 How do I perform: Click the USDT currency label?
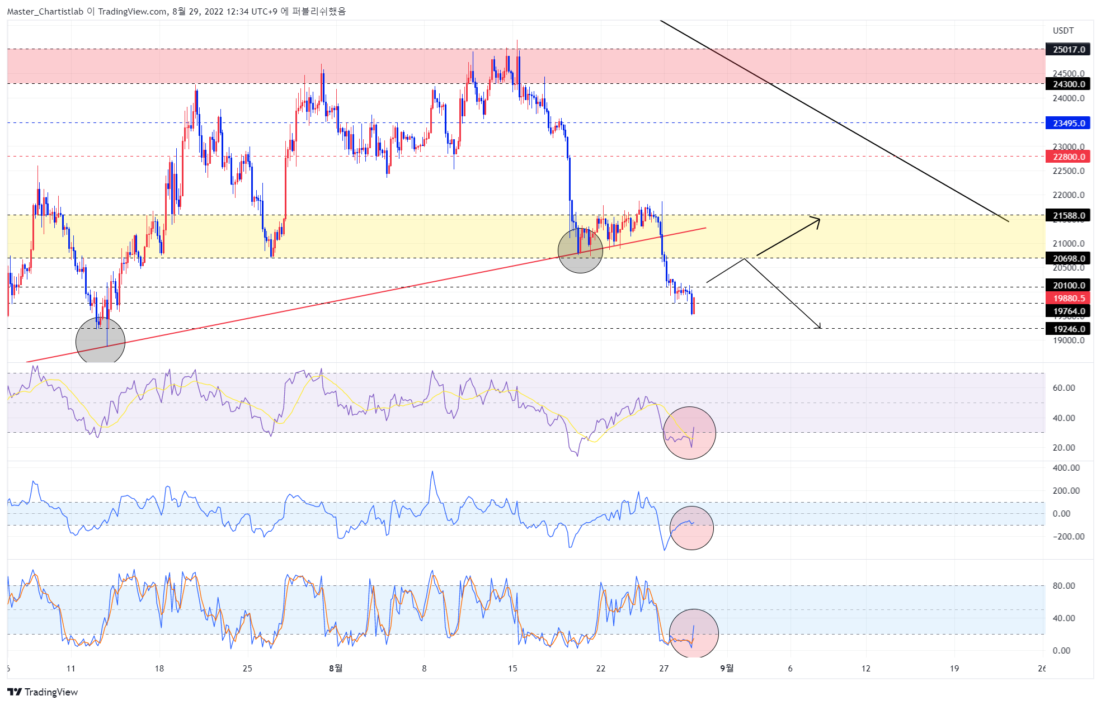point(1063,30)
